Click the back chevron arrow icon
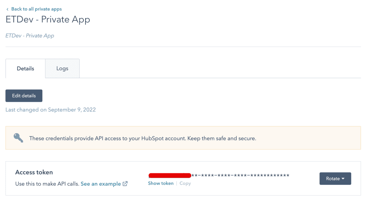This screenshot has height=202, width=368. [x=7, y=9]
